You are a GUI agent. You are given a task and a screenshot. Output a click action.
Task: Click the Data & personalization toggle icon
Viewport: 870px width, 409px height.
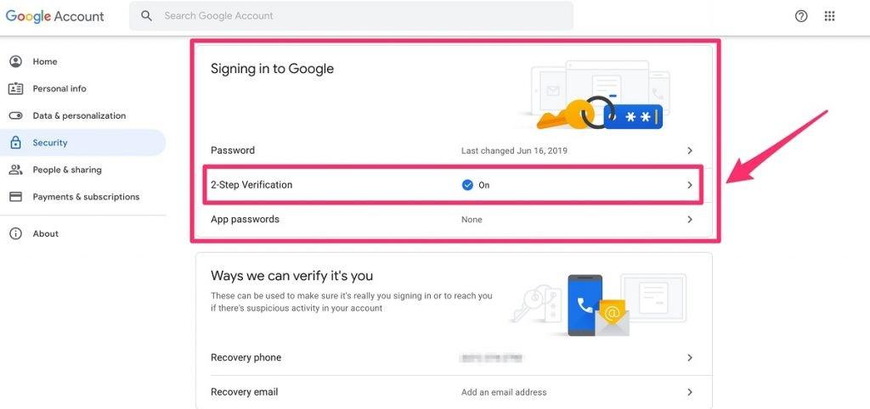(x=15, y=116)
